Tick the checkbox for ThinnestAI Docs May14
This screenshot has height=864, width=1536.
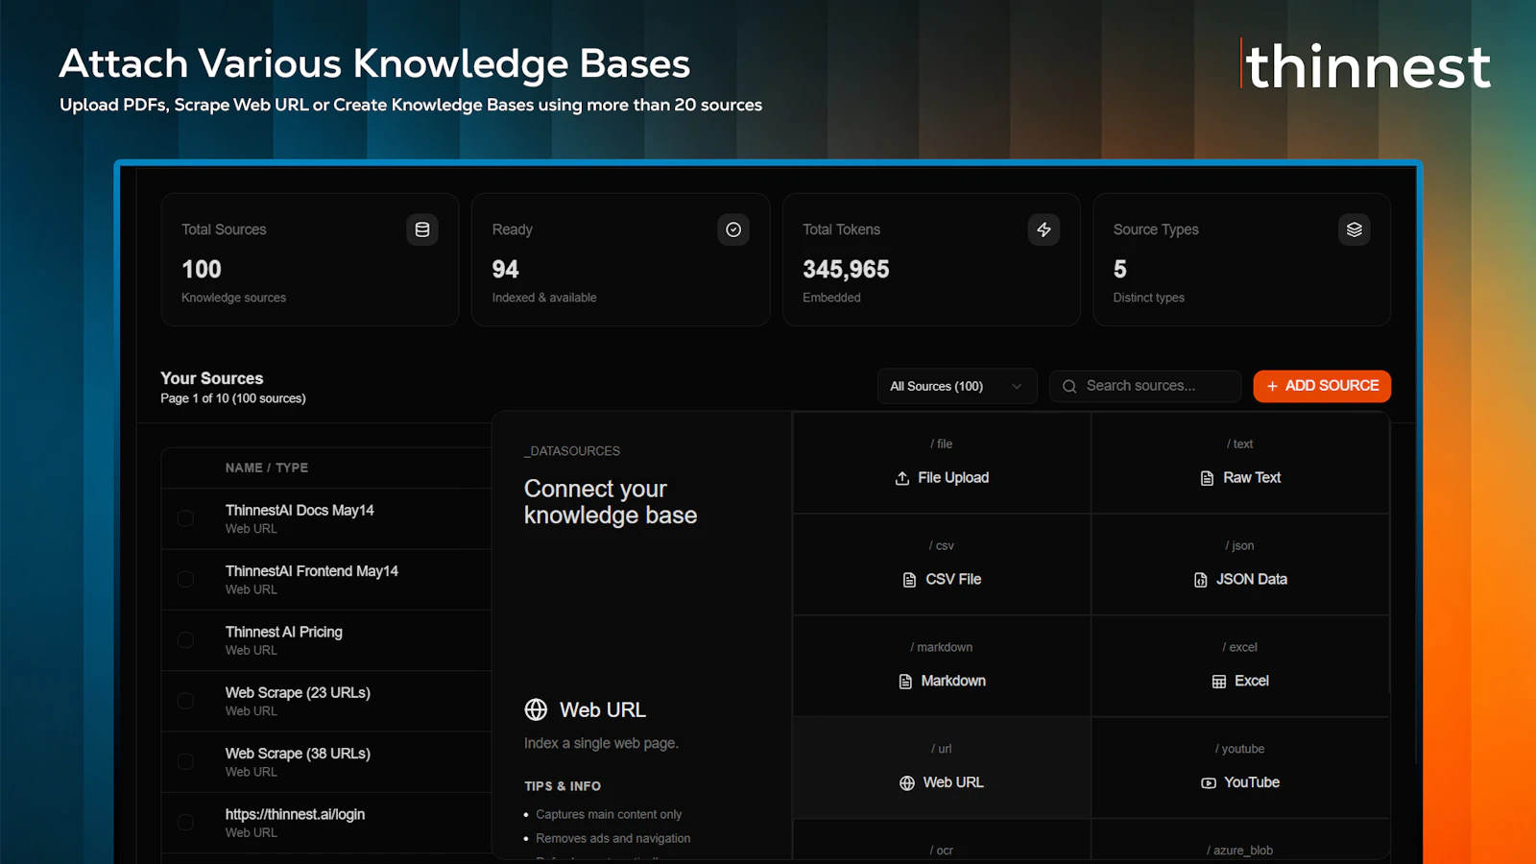tap(186, 518)
